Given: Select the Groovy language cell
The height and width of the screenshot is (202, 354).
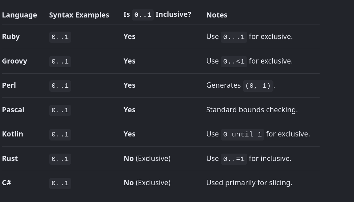Looking at the screenshot, I should pos(14,61).
